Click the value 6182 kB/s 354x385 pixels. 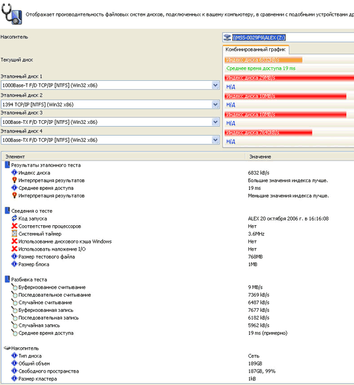pyautogui.click(x=258, y=317)
